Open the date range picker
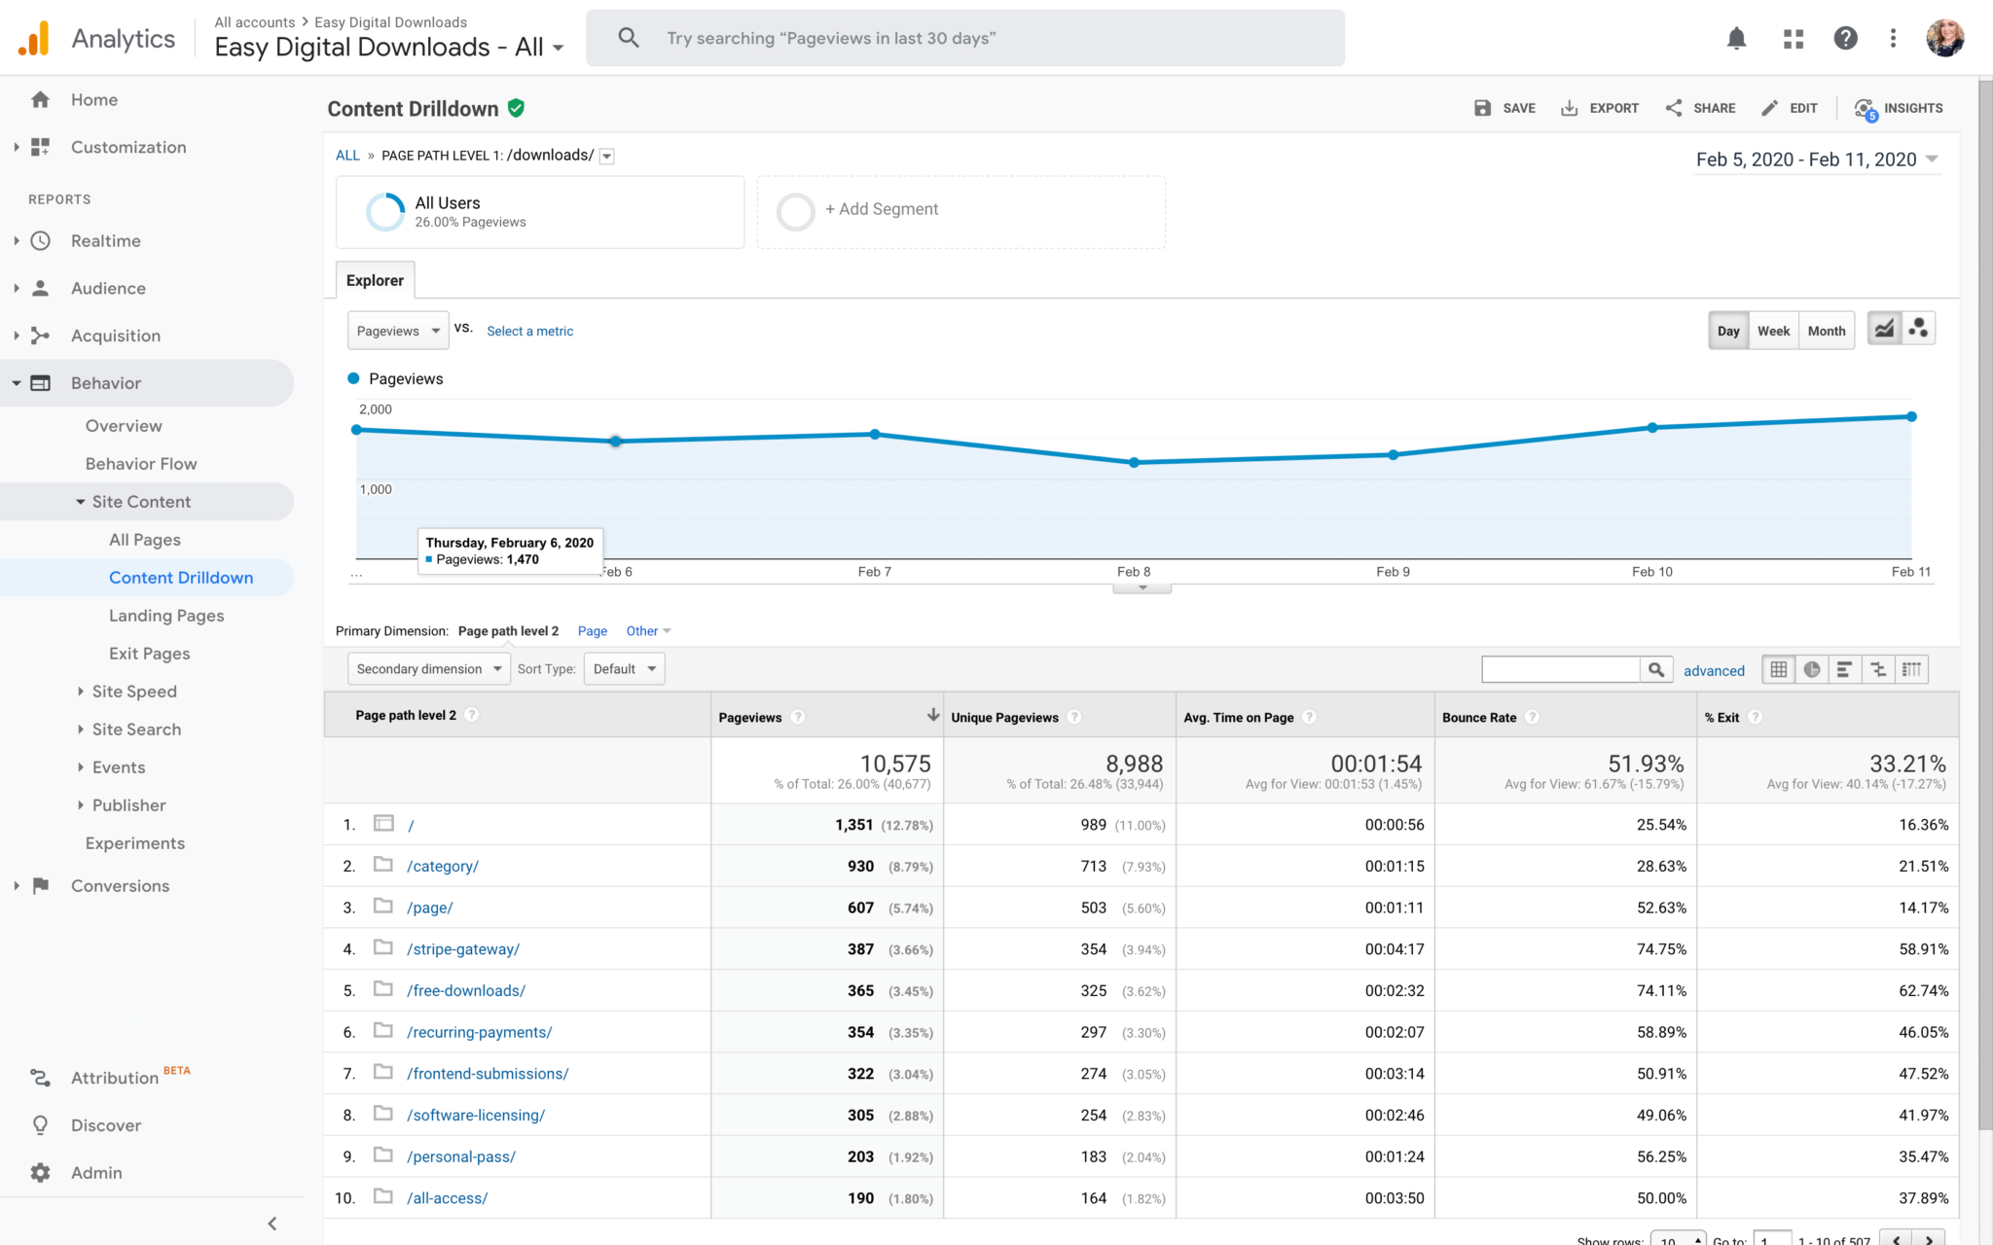 (1817, 160)
